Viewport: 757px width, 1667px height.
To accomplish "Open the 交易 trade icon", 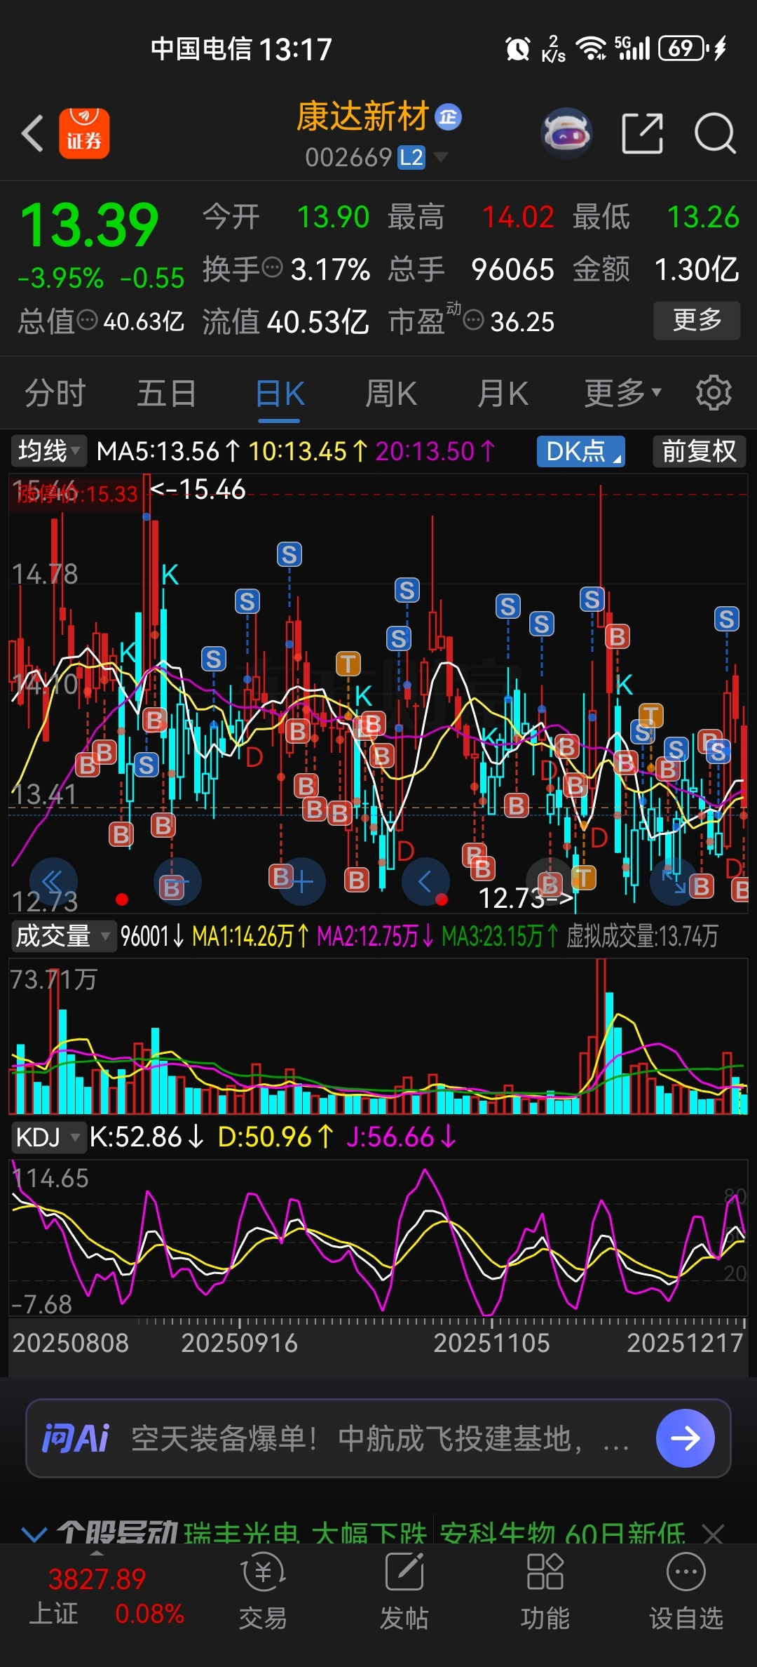I will [x=263, y=1590].
